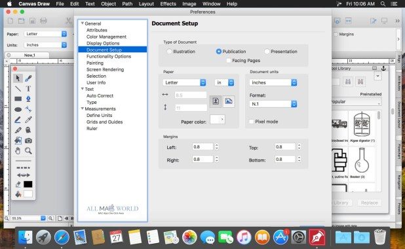Select the Text tool
The width and height of the screenshot is (405, 249).
click(28, 89)
